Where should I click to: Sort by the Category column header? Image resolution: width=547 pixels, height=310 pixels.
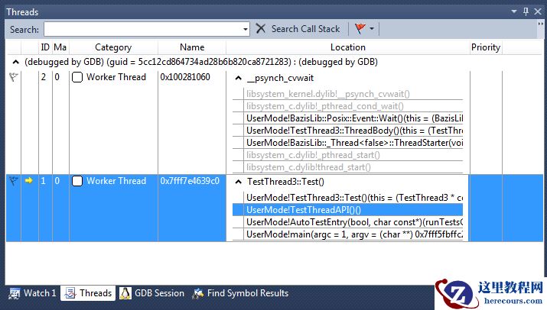pos(113,47)
